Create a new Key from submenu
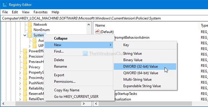Viewport: 208px width, 107px height. [145, 45]
